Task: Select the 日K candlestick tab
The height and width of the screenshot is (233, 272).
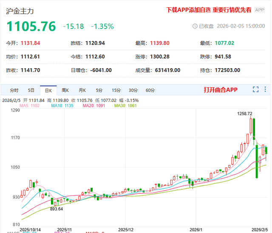Action: click(48, 90)
